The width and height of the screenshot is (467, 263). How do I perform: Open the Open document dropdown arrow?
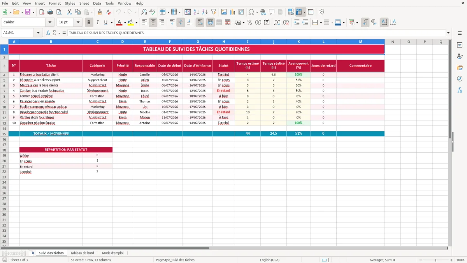21,12
